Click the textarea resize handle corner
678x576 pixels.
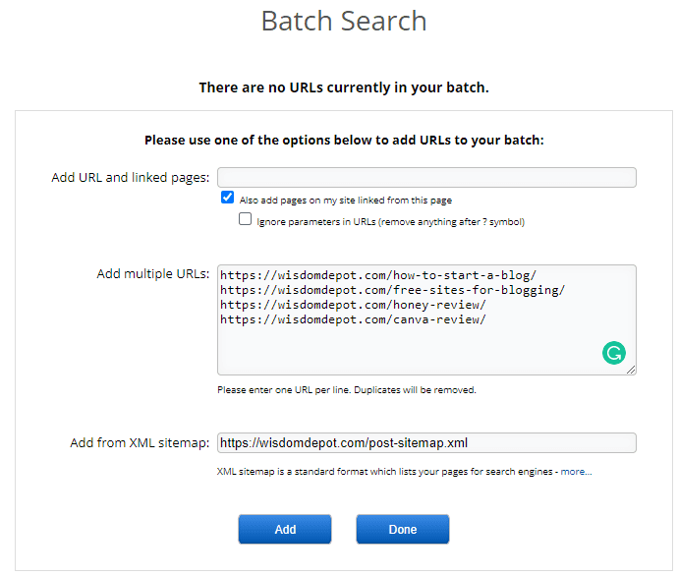coord(631,370)
